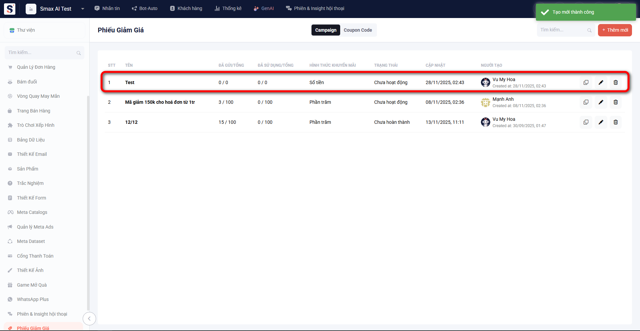The height and width of the screenshot is (331, 640).
Task: Switch to the Coupon Code tab
Action: 358,30
